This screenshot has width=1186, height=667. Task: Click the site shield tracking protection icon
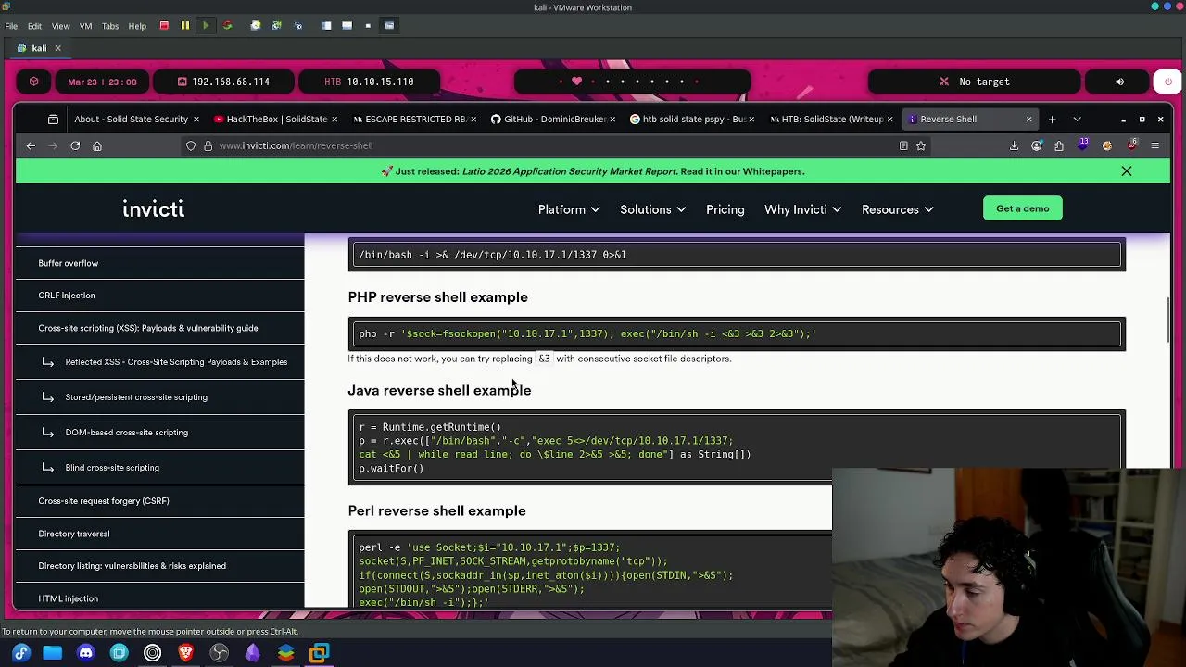191,145
